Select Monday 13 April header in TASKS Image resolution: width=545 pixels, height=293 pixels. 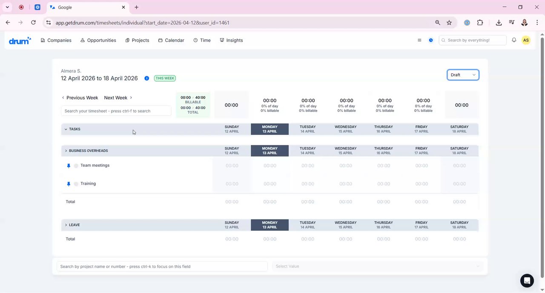coord(270,129)
